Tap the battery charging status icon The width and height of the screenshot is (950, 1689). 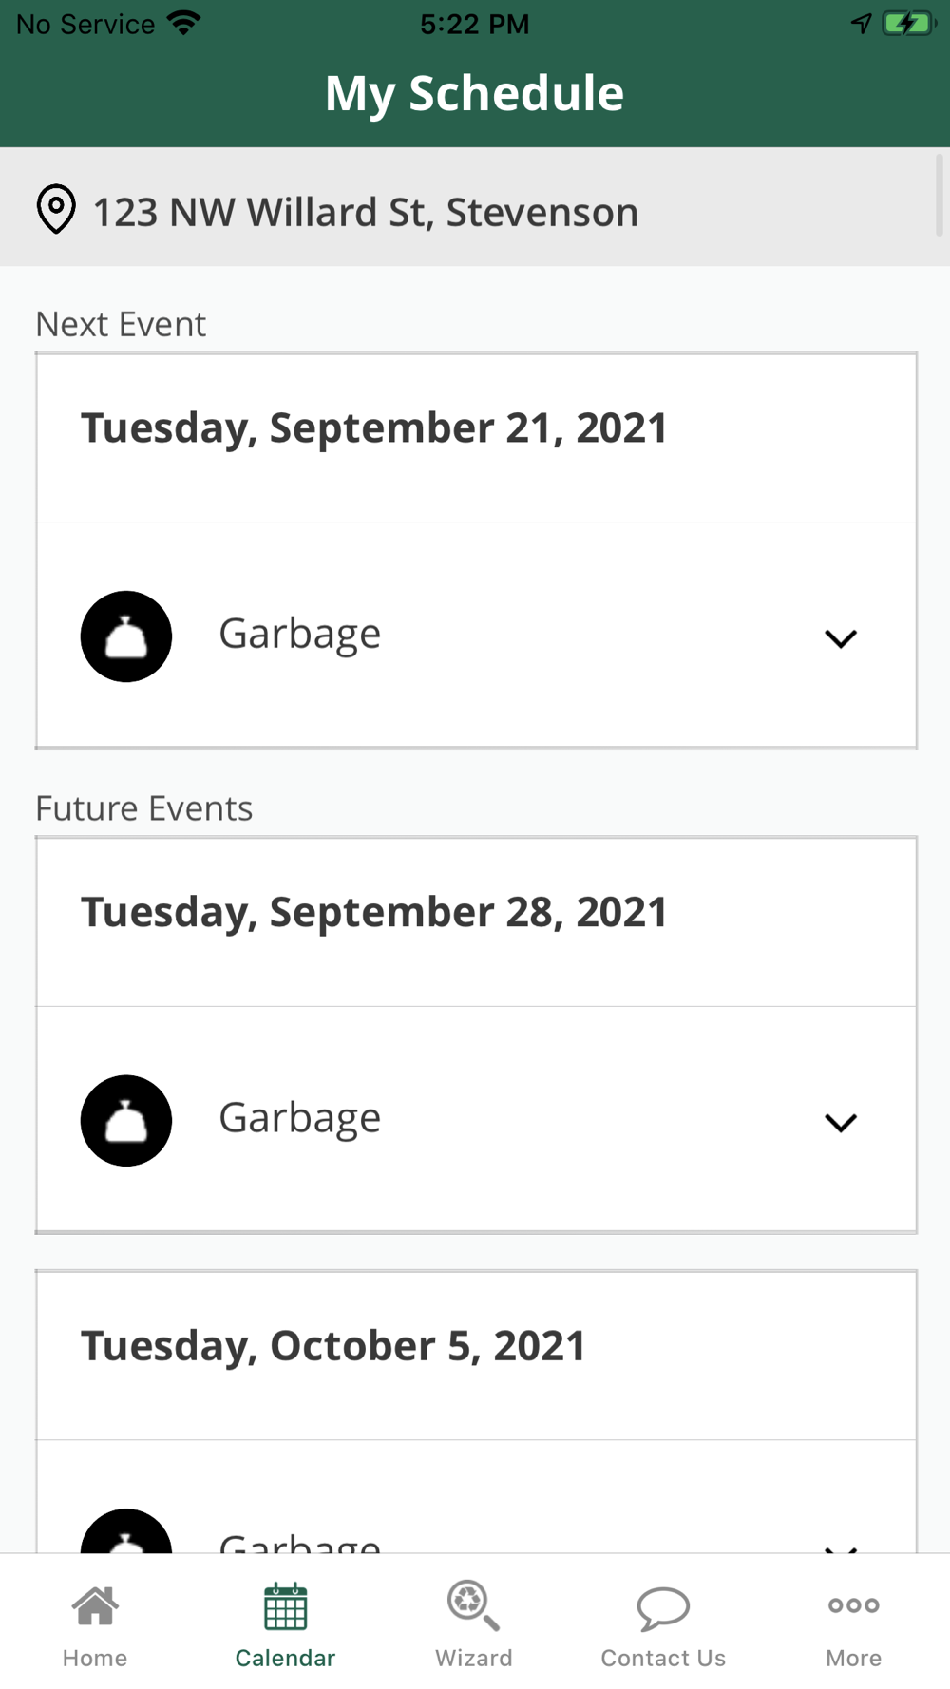(x=907, y=24)
